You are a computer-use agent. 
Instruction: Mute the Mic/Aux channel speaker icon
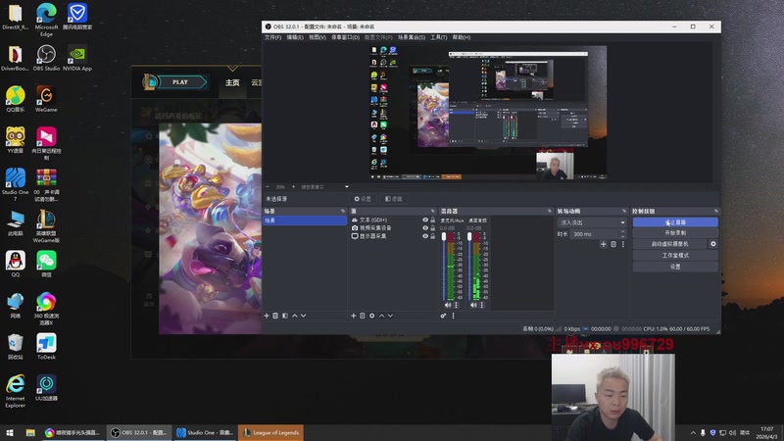[448, 305]
